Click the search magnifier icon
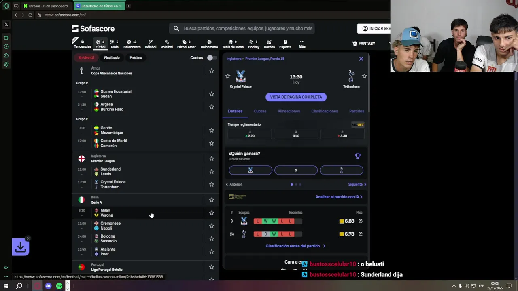Viewport: 518px width, 291px height. (x=176, y=28)
